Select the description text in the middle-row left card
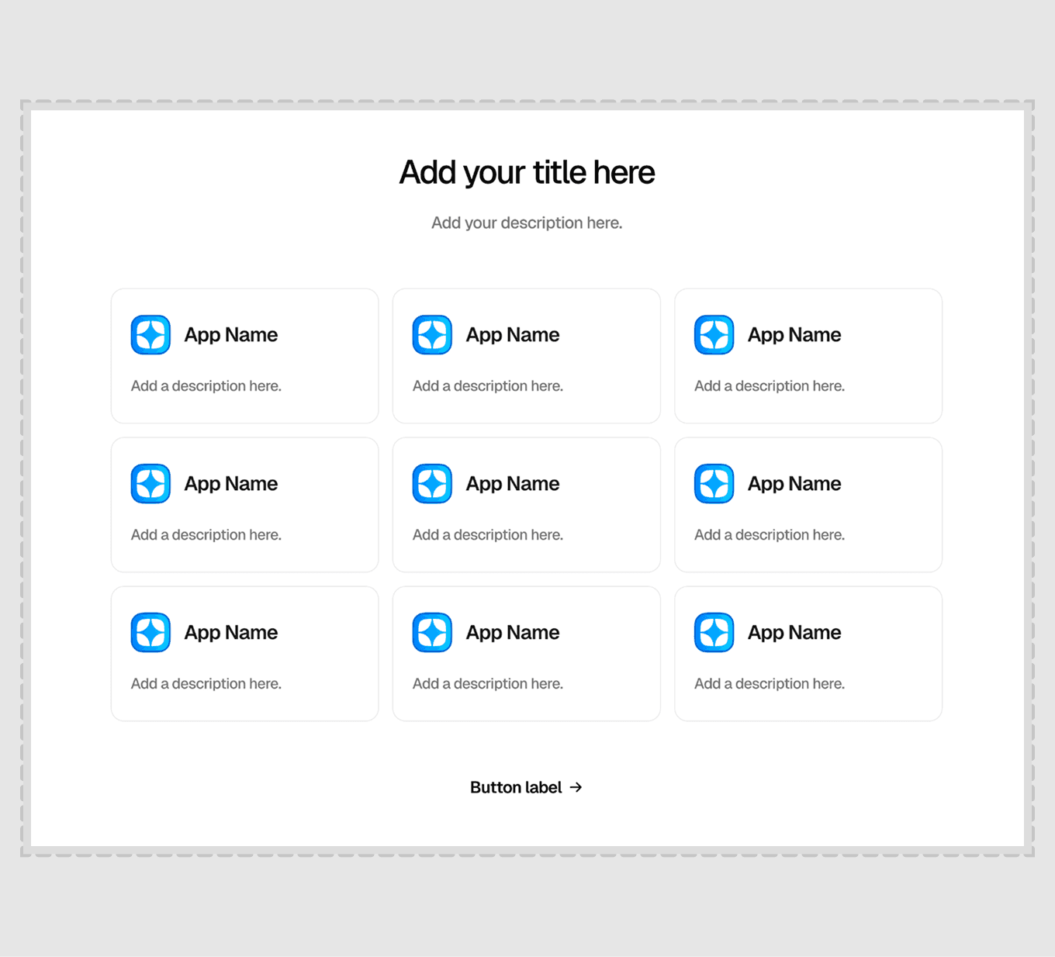This screenshot has width=1055, height=957. (x=206, y=535)
